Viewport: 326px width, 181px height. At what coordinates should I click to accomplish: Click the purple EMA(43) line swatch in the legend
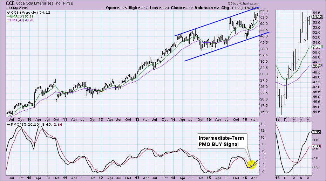(x=8, y=20)
